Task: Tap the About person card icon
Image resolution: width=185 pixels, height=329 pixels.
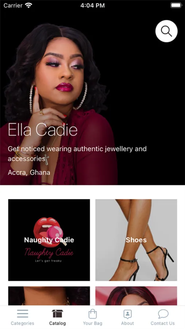Action: pyautogui.click(x=127, y=314)
